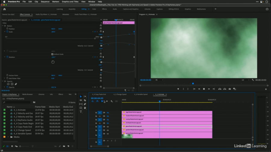Go to Home screen icon
This screenshot has width=271, height=152.
(x=5, y=9)
